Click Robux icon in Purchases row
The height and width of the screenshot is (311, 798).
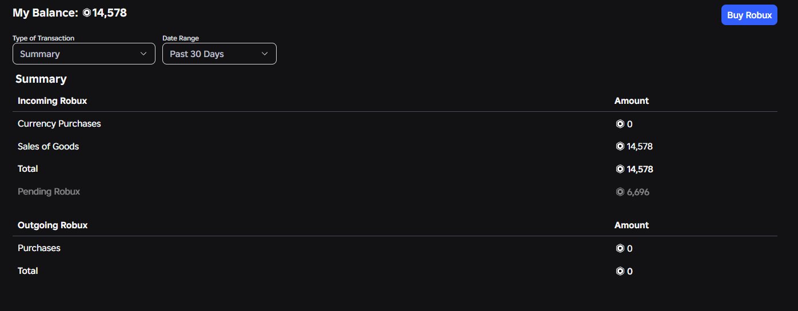pos(620,248)
